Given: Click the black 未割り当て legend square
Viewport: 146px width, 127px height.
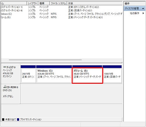Looking at the screenshot, I should [3, 119].
